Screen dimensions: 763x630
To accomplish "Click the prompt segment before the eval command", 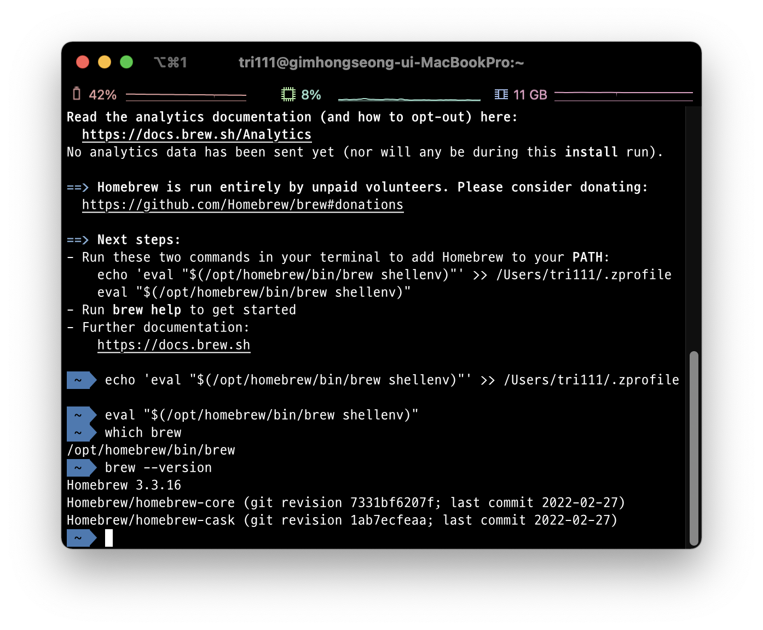I will [82, 415].
